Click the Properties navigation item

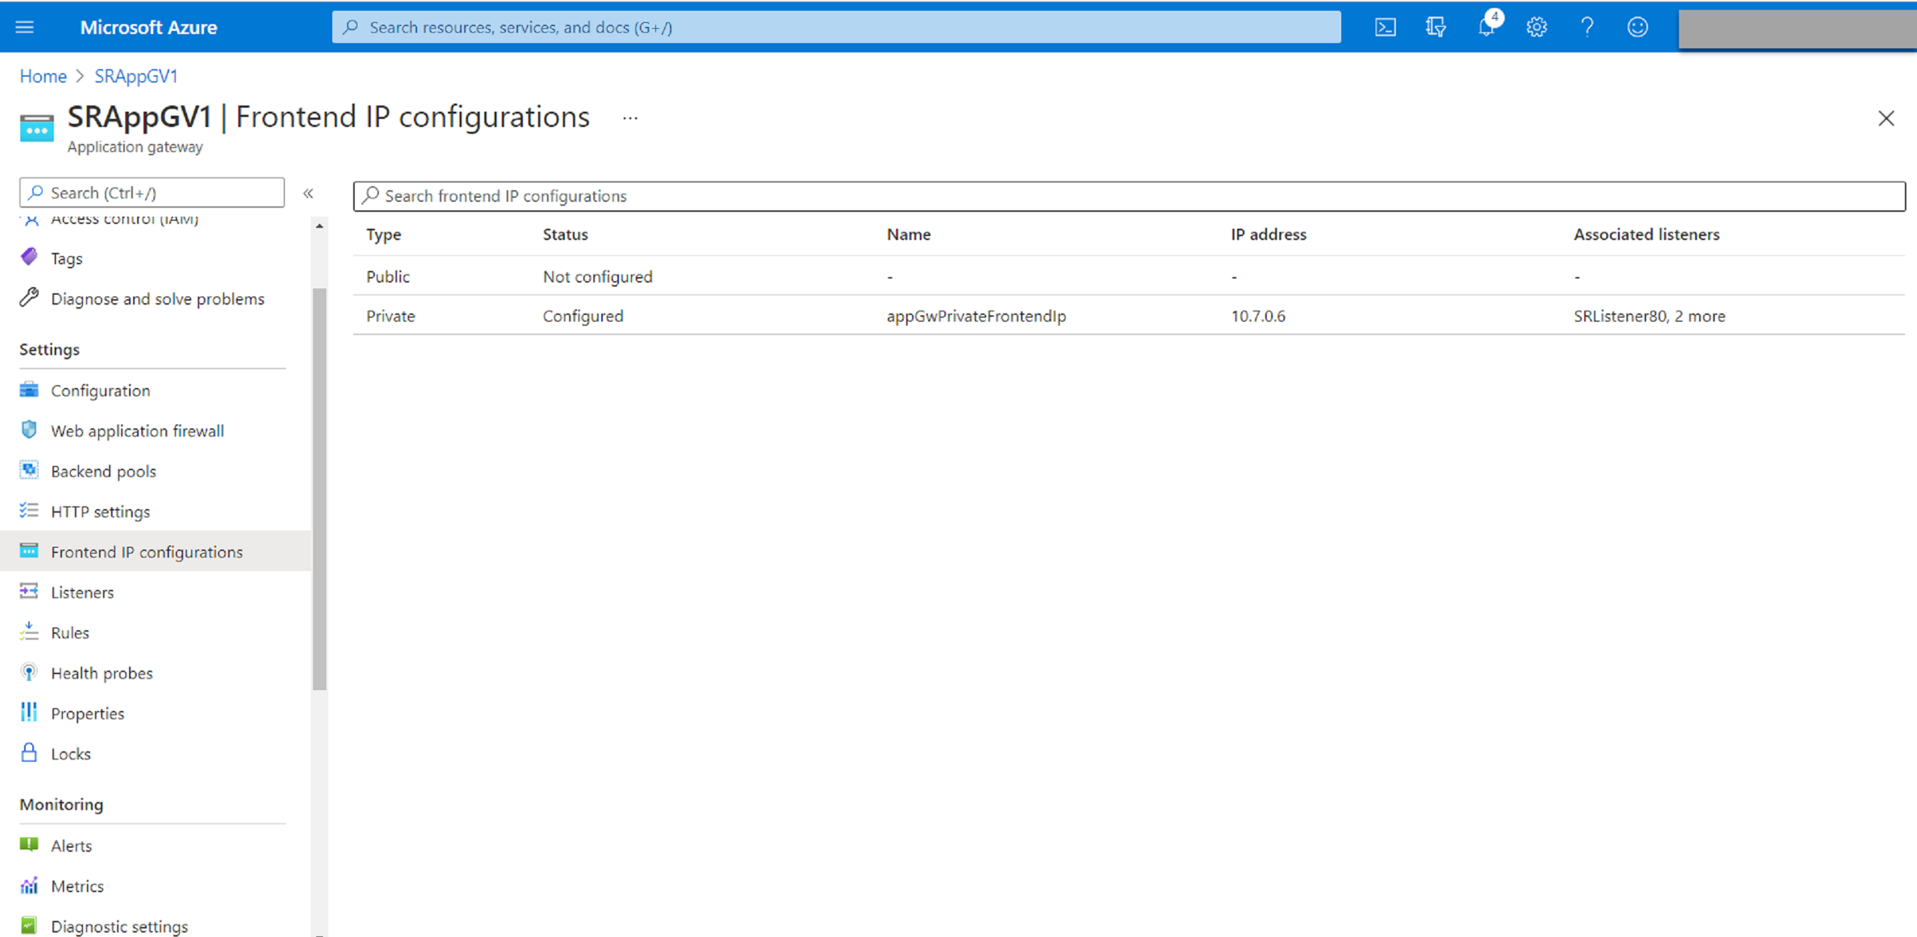click(88, 712)
